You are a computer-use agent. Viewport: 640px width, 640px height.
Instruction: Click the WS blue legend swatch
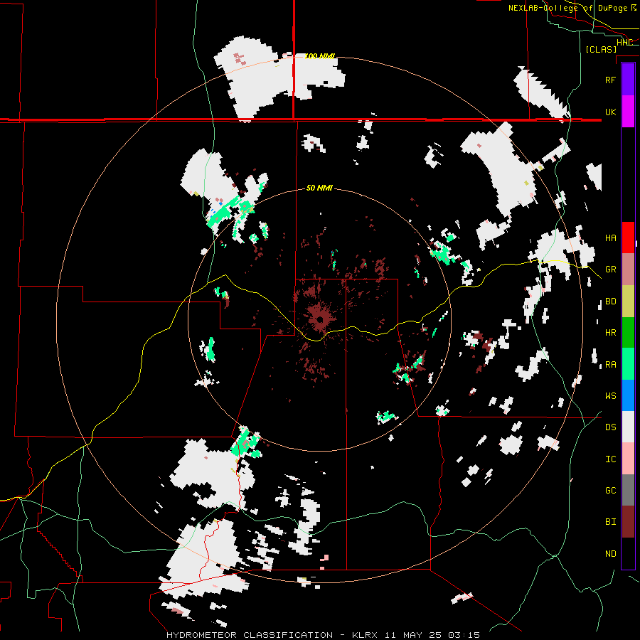(628, 395)
